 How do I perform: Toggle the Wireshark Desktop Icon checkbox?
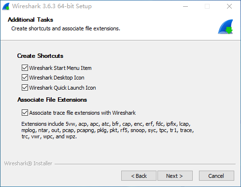[x=25, y=78]
